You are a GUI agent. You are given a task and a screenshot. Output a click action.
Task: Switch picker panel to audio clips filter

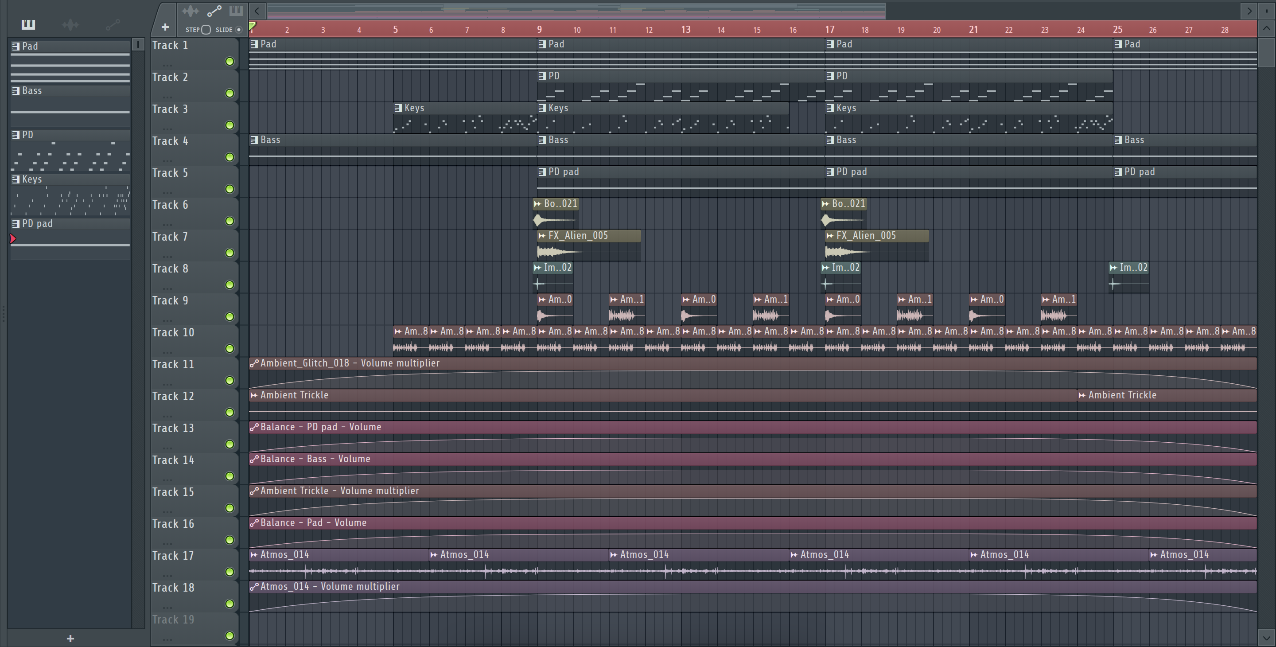click(x=70, y=24)
